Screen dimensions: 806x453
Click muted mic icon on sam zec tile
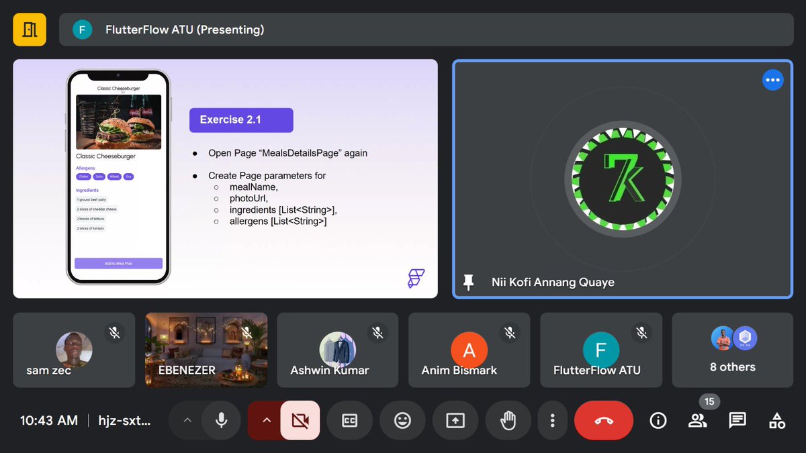click(x=115, y=332)
